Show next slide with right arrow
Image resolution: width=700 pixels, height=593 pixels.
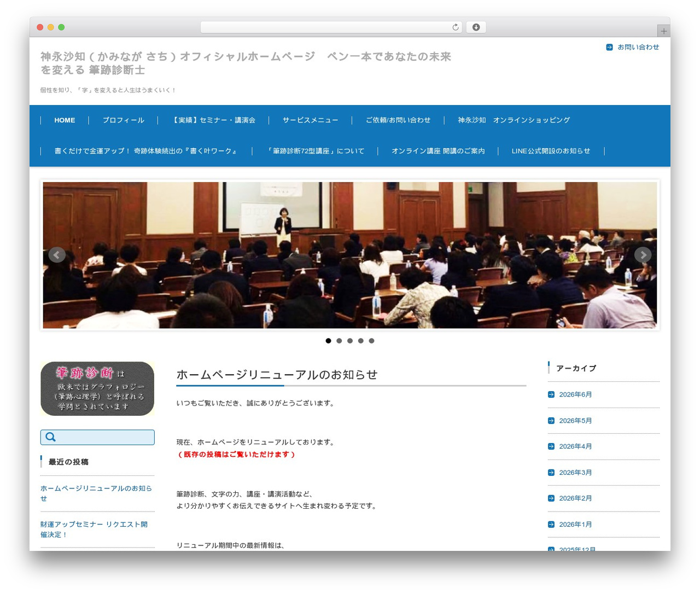[643, 255]
